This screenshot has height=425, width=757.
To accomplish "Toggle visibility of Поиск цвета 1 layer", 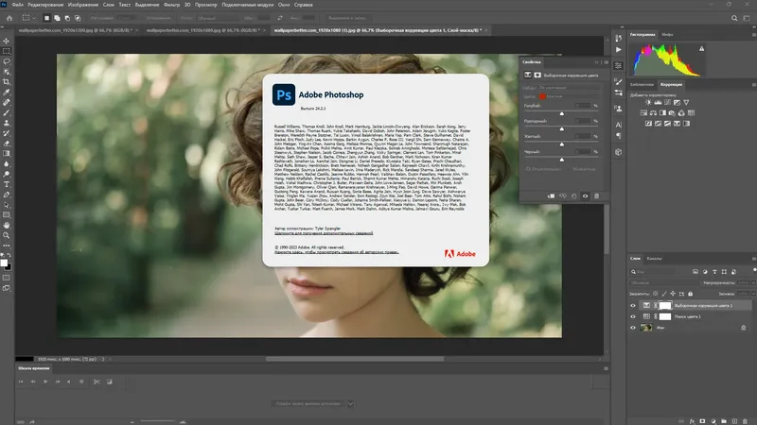I will click(x=634, y=317).
